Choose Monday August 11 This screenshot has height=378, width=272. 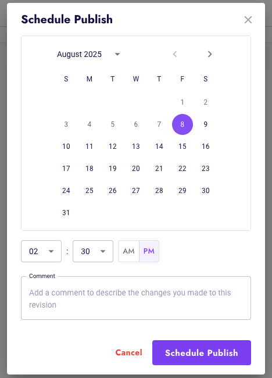90,147
